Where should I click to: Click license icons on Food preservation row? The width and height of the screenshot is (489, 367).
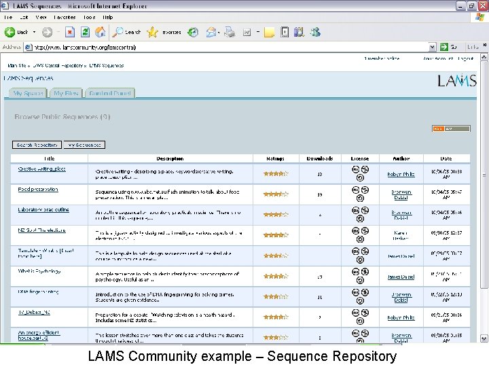click(360, 194)
